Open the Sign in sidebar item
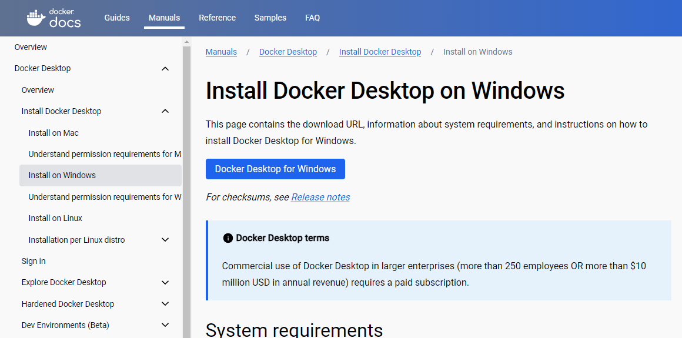The height and width of the screenshot is (338, 682). 34,261
